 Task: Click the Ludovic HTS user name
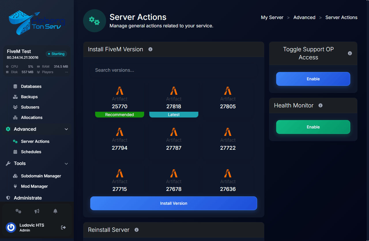point(32,225)
